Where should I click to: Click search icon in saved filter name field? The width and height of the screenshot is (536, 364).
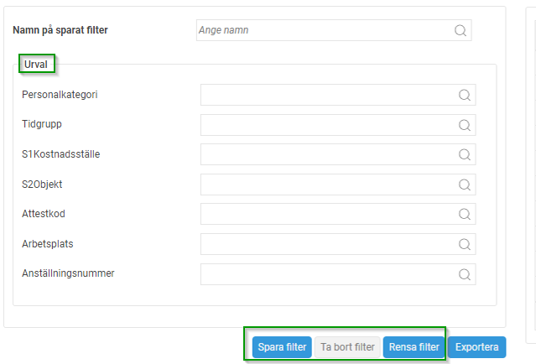(x=461, y=30)
